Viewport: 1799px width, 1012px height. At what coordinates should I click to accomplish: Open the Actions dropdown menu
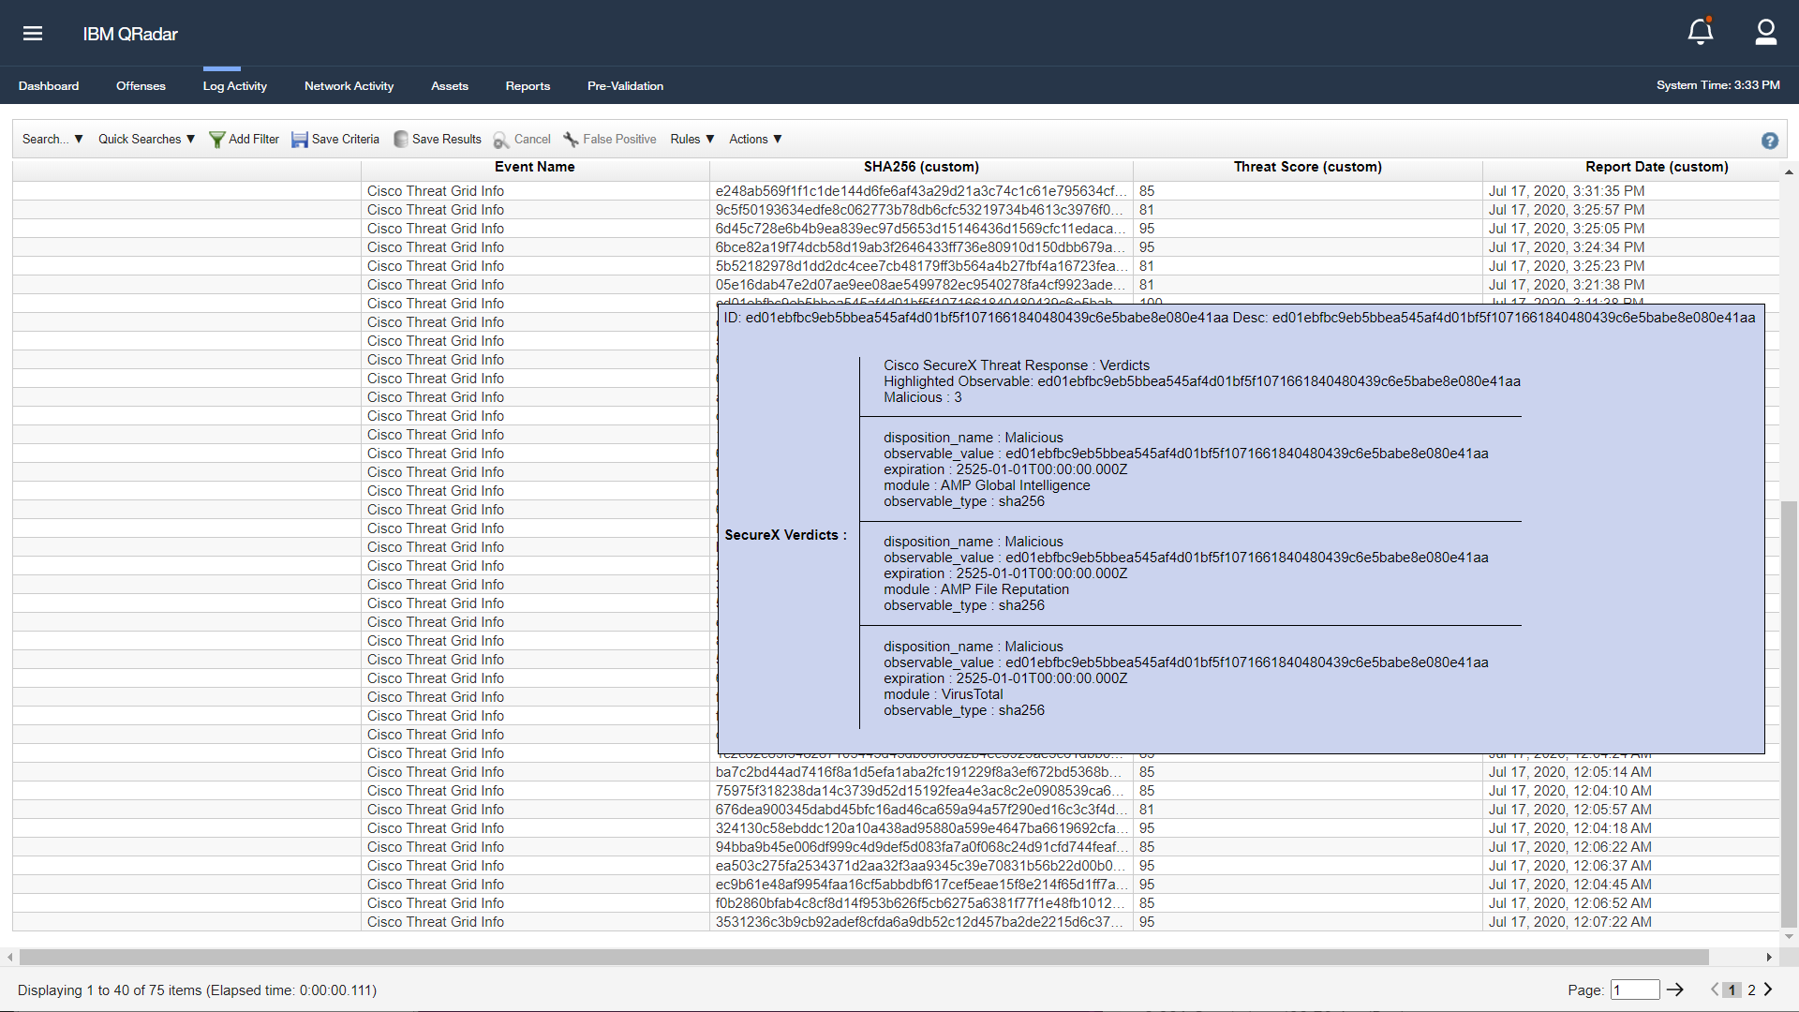(x=755, y=140)
